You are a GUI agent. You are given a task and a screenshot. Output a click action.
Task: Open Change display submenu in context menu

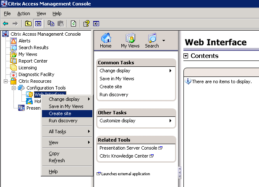point(67,99)
